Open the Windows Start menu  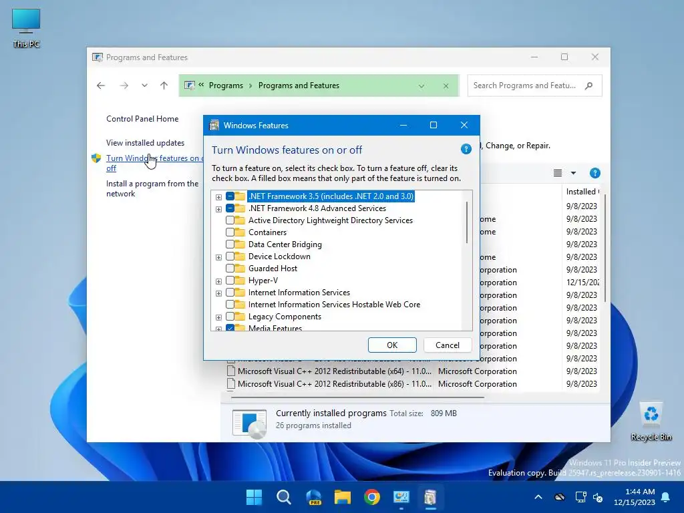(x=254, y=497)
